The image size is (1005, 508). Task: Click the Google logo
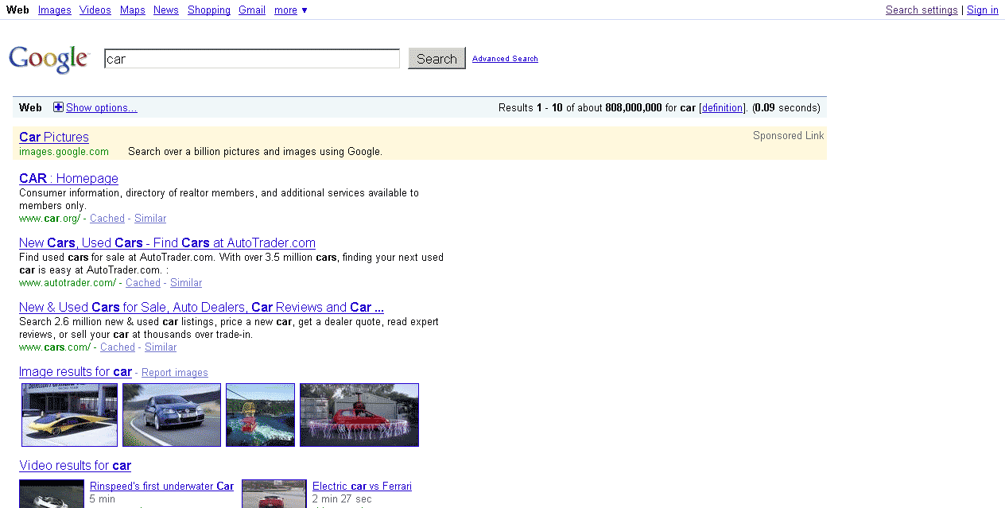[49, 59]
